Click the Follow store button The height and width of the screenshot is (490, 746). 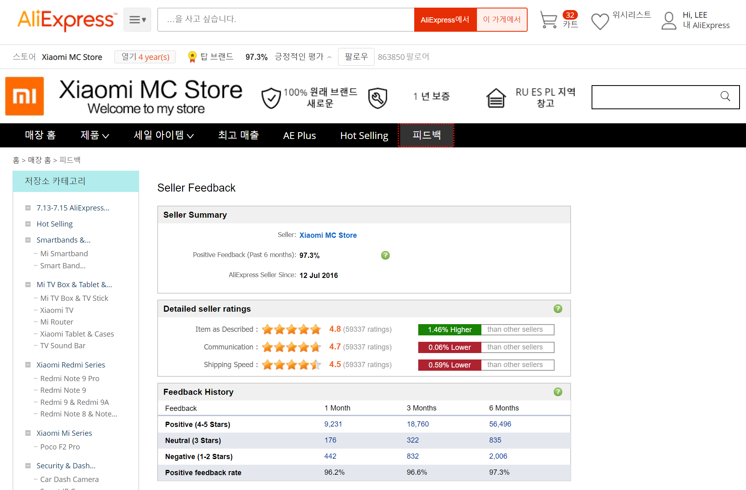click(x=356, y=57)
